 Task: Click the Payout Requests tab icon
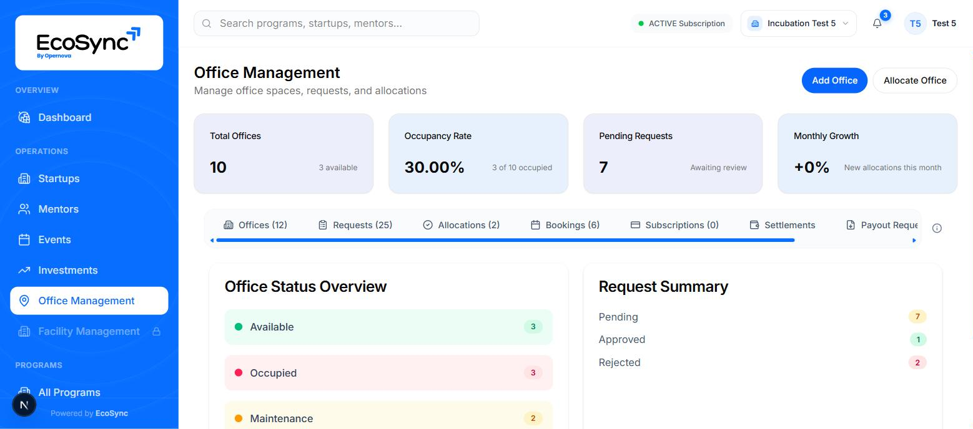[x=851, y=225]
